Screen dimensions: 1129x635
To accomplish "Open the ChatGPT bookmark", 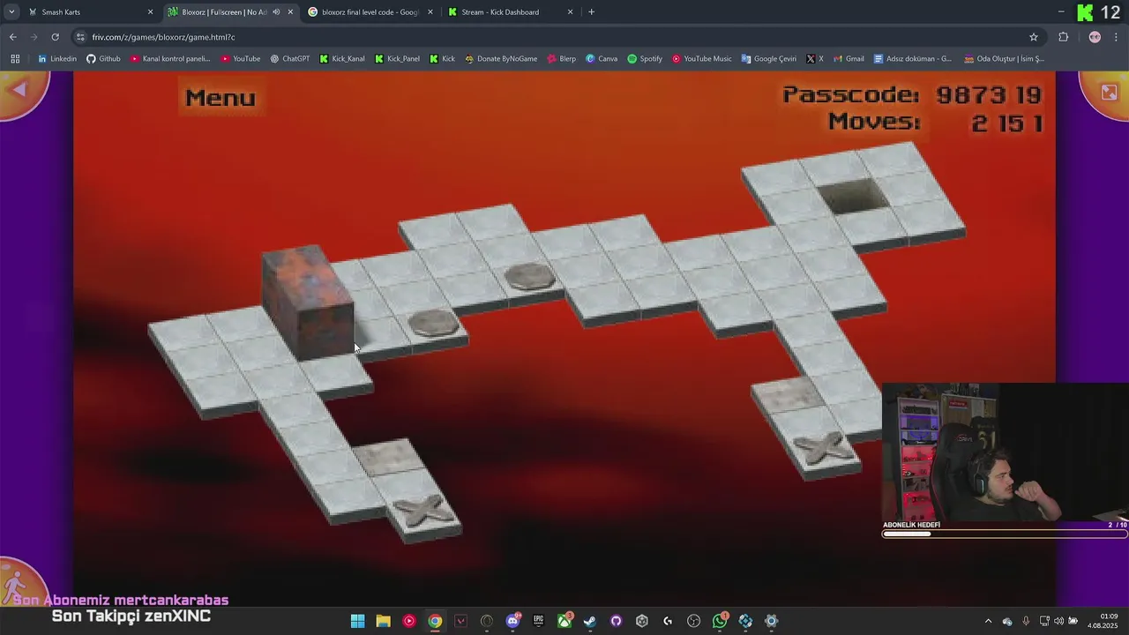I will click(290, 59).
